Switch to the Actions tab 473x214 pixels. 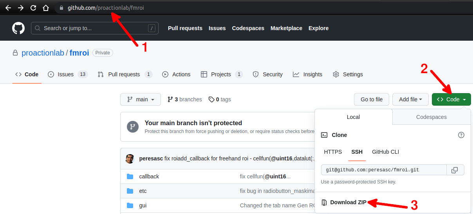[176, 74]
